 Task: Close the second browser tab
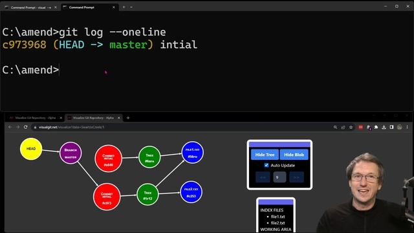(x=119, y=118)
